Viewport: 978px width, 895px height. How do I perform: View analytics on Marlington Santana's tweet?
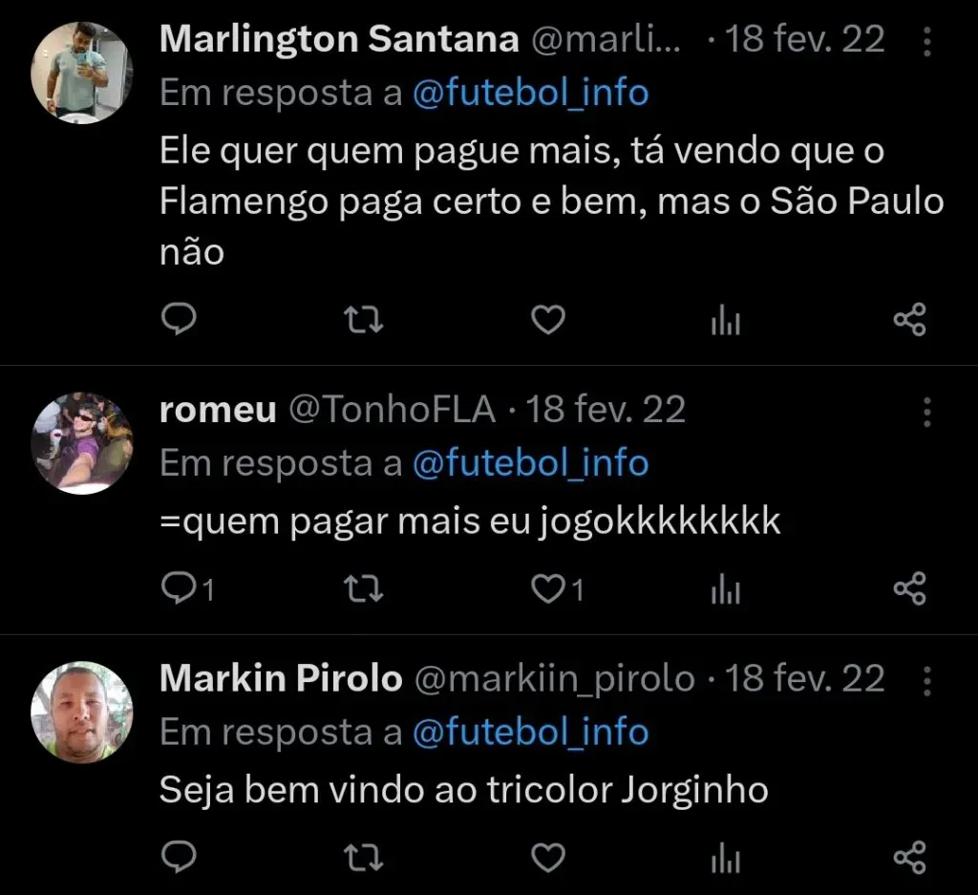[725, 319]
